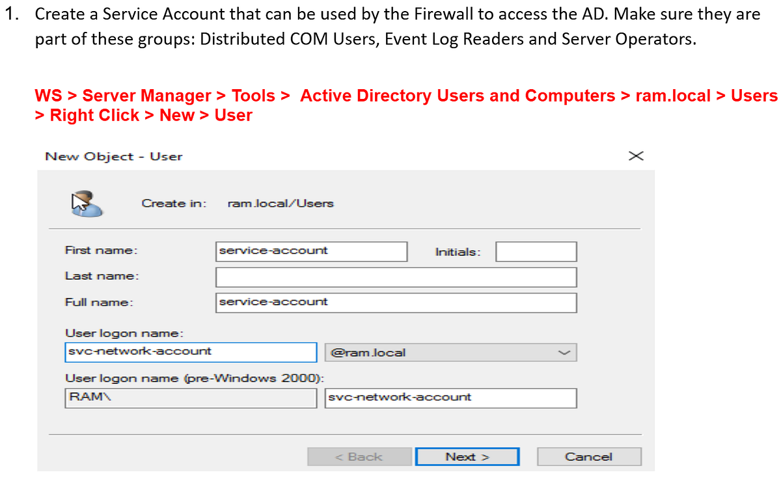
Task: Click the Last name label
Action: [102, 276]
